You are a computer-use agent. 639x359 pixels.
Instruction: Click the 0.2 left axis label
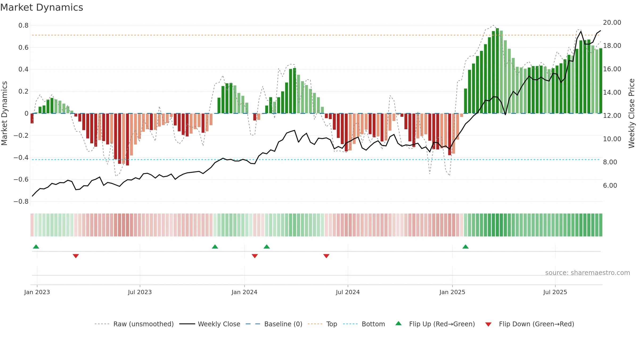(23, 91)
